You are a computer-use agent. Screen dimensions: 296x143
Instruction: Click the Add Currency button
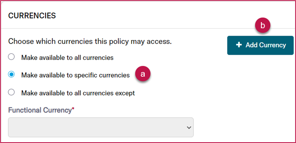(260, 45)
